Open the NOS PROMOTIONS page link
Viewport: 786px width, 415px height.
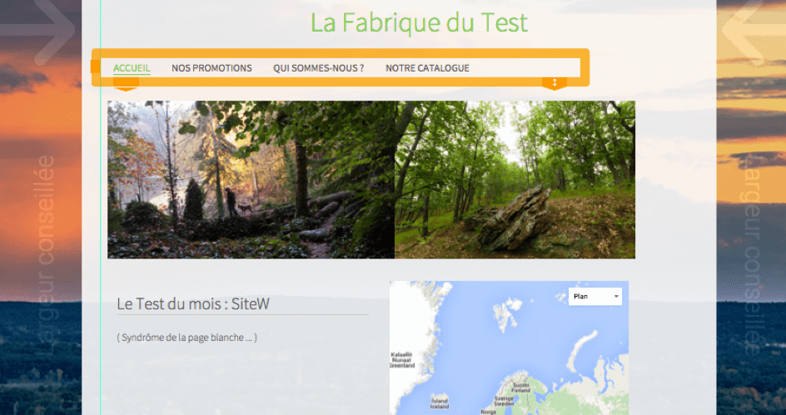211,68
